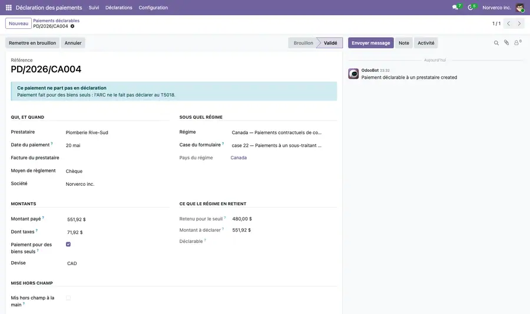Open the activities clock icon with badge 5
The image size is (530, 314).
tap(471, 7)
